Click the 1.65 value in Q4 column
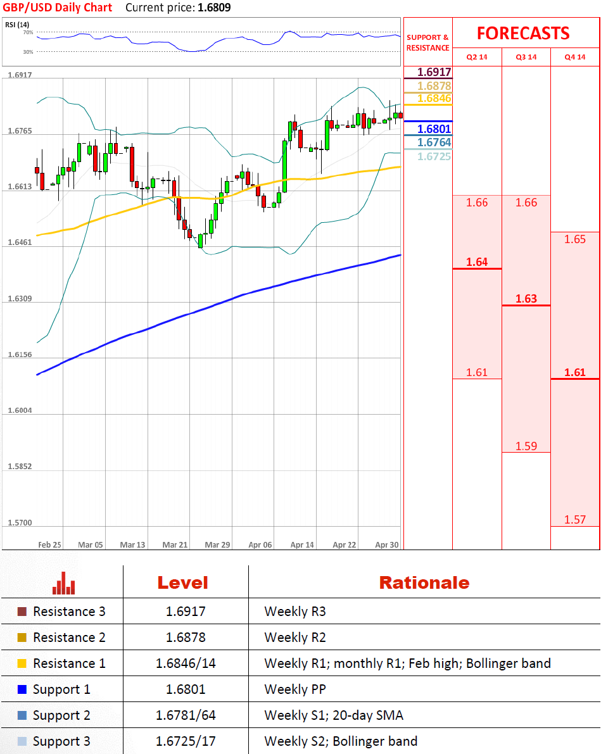 click(575, 239)
